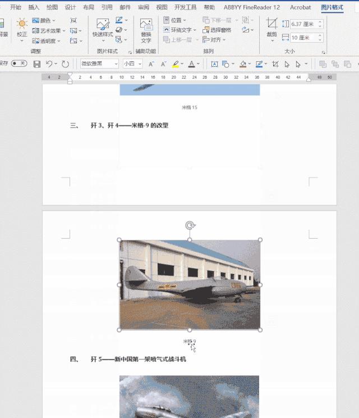Viewport: 359px width, 418px height.
Task: Open the ABBYY FineReader 12 tab
Action: click(x=252, y=7)
